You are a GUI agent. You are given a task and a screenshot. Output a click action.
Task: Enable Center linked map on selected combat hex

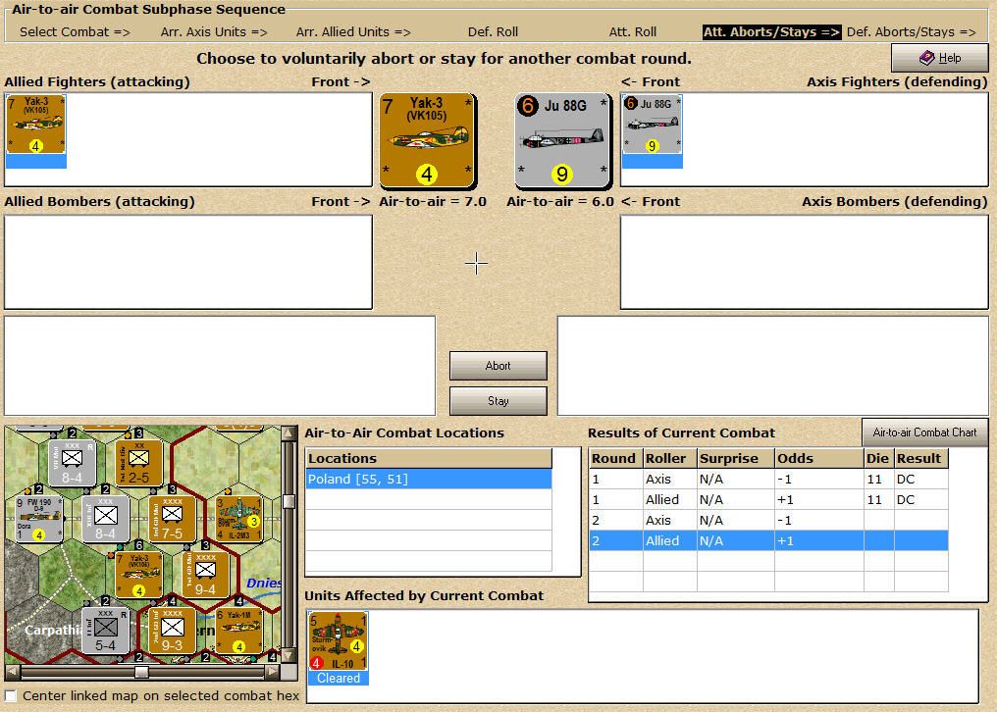11,695
